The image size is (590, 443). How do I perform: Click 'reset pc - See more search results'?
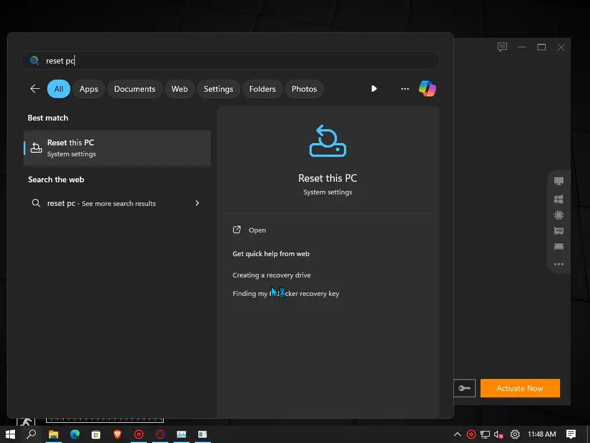[101, 204]
